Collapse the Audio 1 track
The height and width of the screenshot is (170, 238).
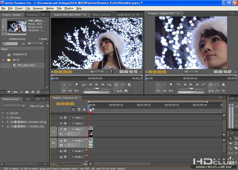click(73, 141)
